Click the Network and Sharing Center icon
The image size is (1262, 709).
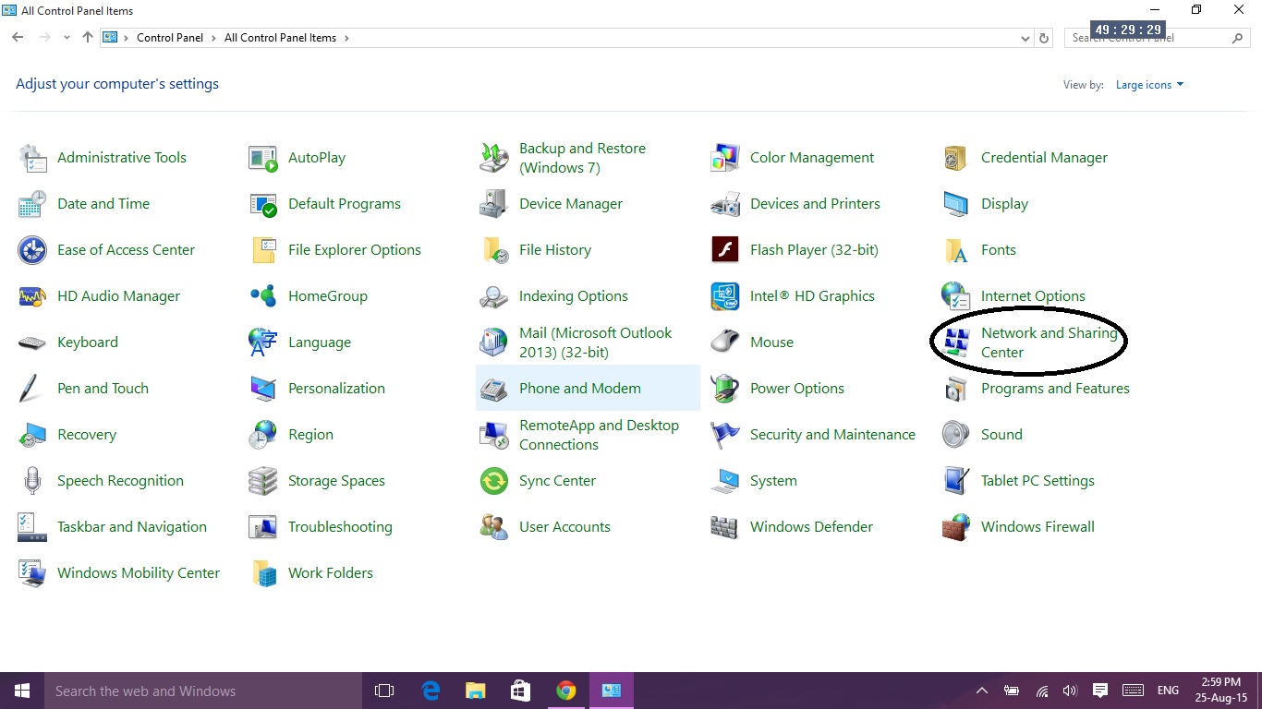coord(956,342)
